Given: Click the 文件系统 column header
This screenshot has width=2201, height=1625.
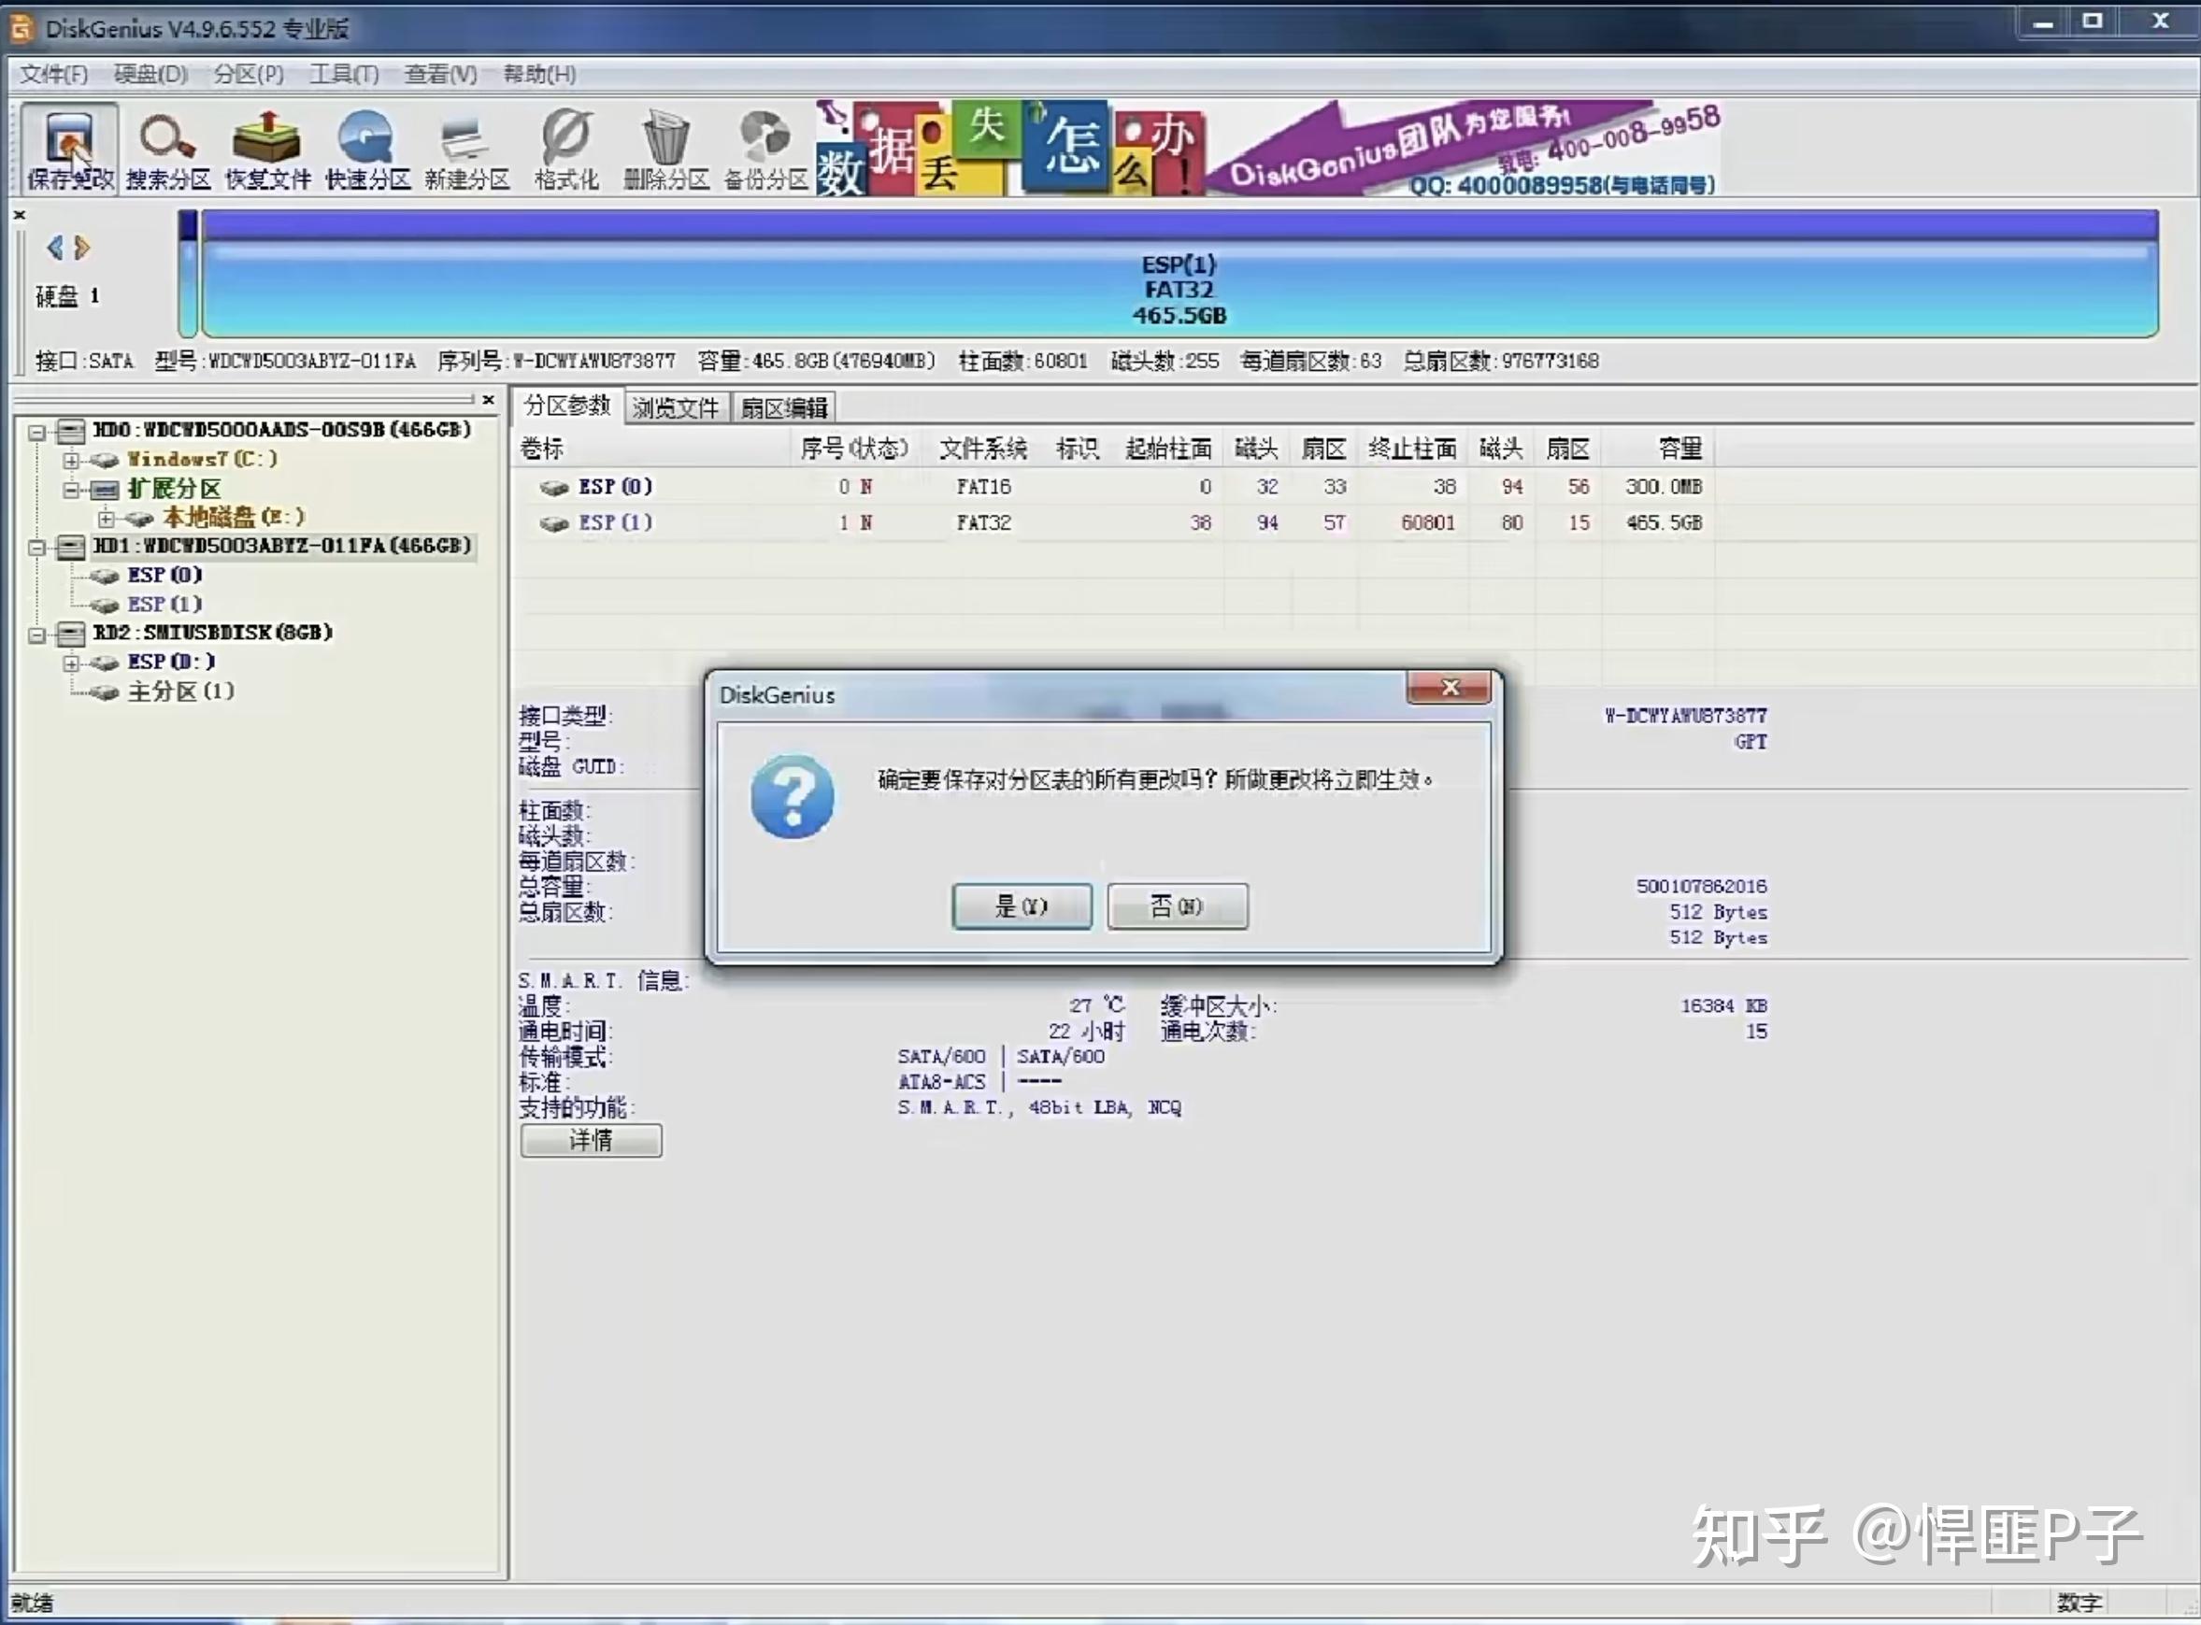Looking at the screenshot, I should pyautogui.click(x=983, y=449).
